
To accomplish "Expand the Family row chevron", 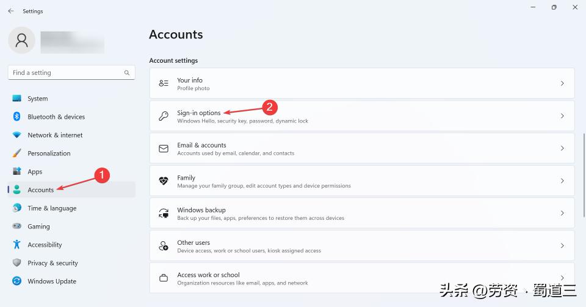I will [x=562, y=181].
